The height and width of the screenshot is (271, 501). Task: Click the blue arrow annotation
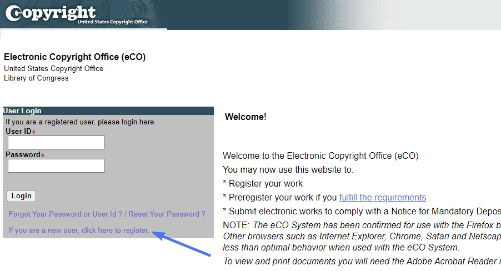click(182, 244)
